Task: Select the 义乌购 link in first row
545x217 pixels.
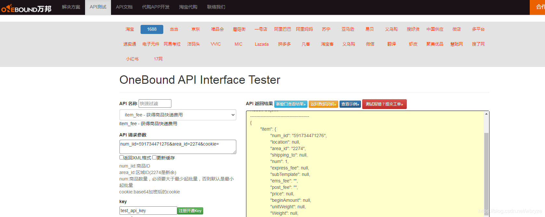Action: pyautogui.click(x=391, y=29)
